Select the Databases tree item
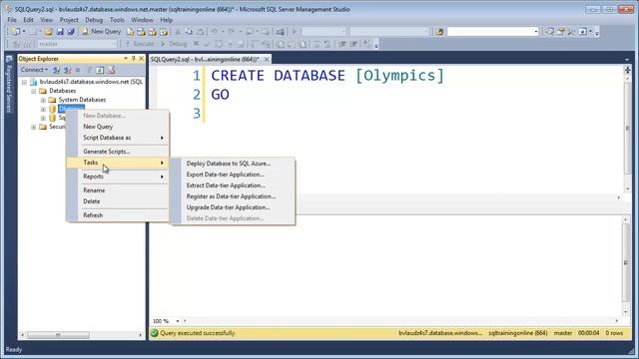639x359 pixels. pyautogui.click(x=62, y=91)
